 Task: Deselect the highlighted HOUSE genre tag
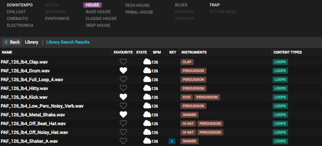[x=93, y=5]
